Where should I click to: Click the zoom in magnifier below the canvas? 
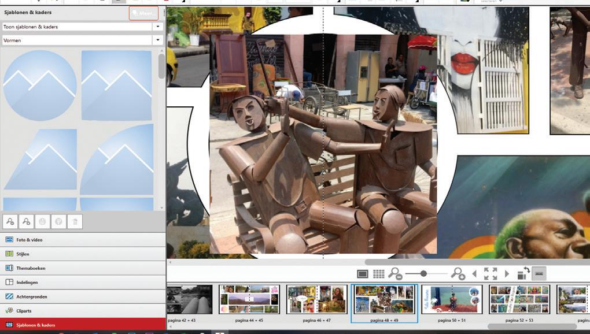(458, 273)
